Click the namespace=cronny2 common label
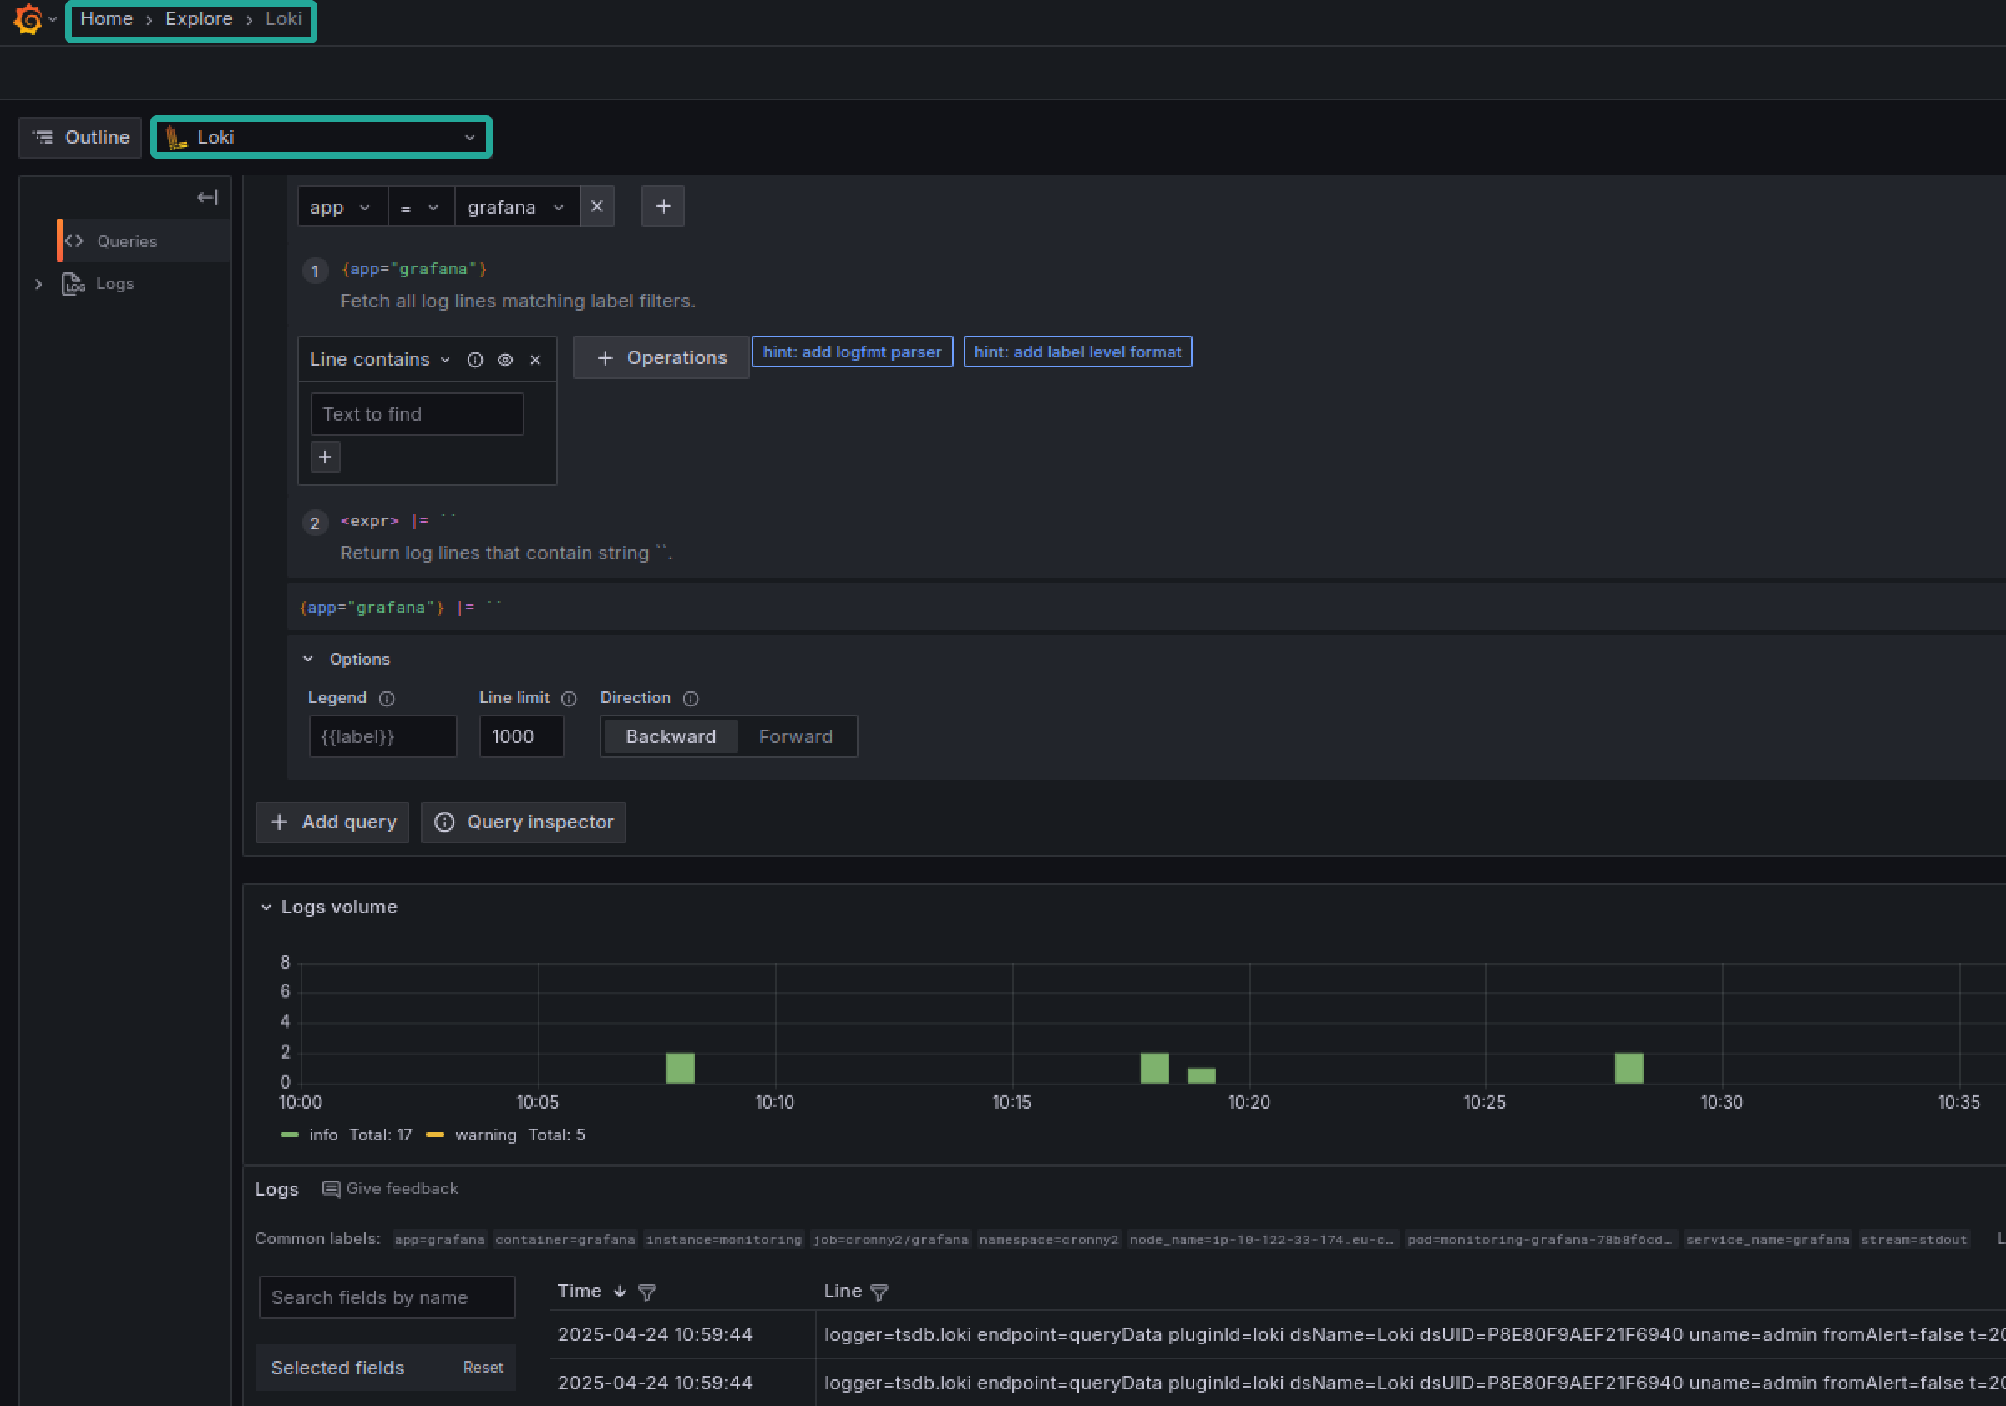The width and height of the screenshot is (2006, 1406). pyautogui.click(x=1048, y=1239)
